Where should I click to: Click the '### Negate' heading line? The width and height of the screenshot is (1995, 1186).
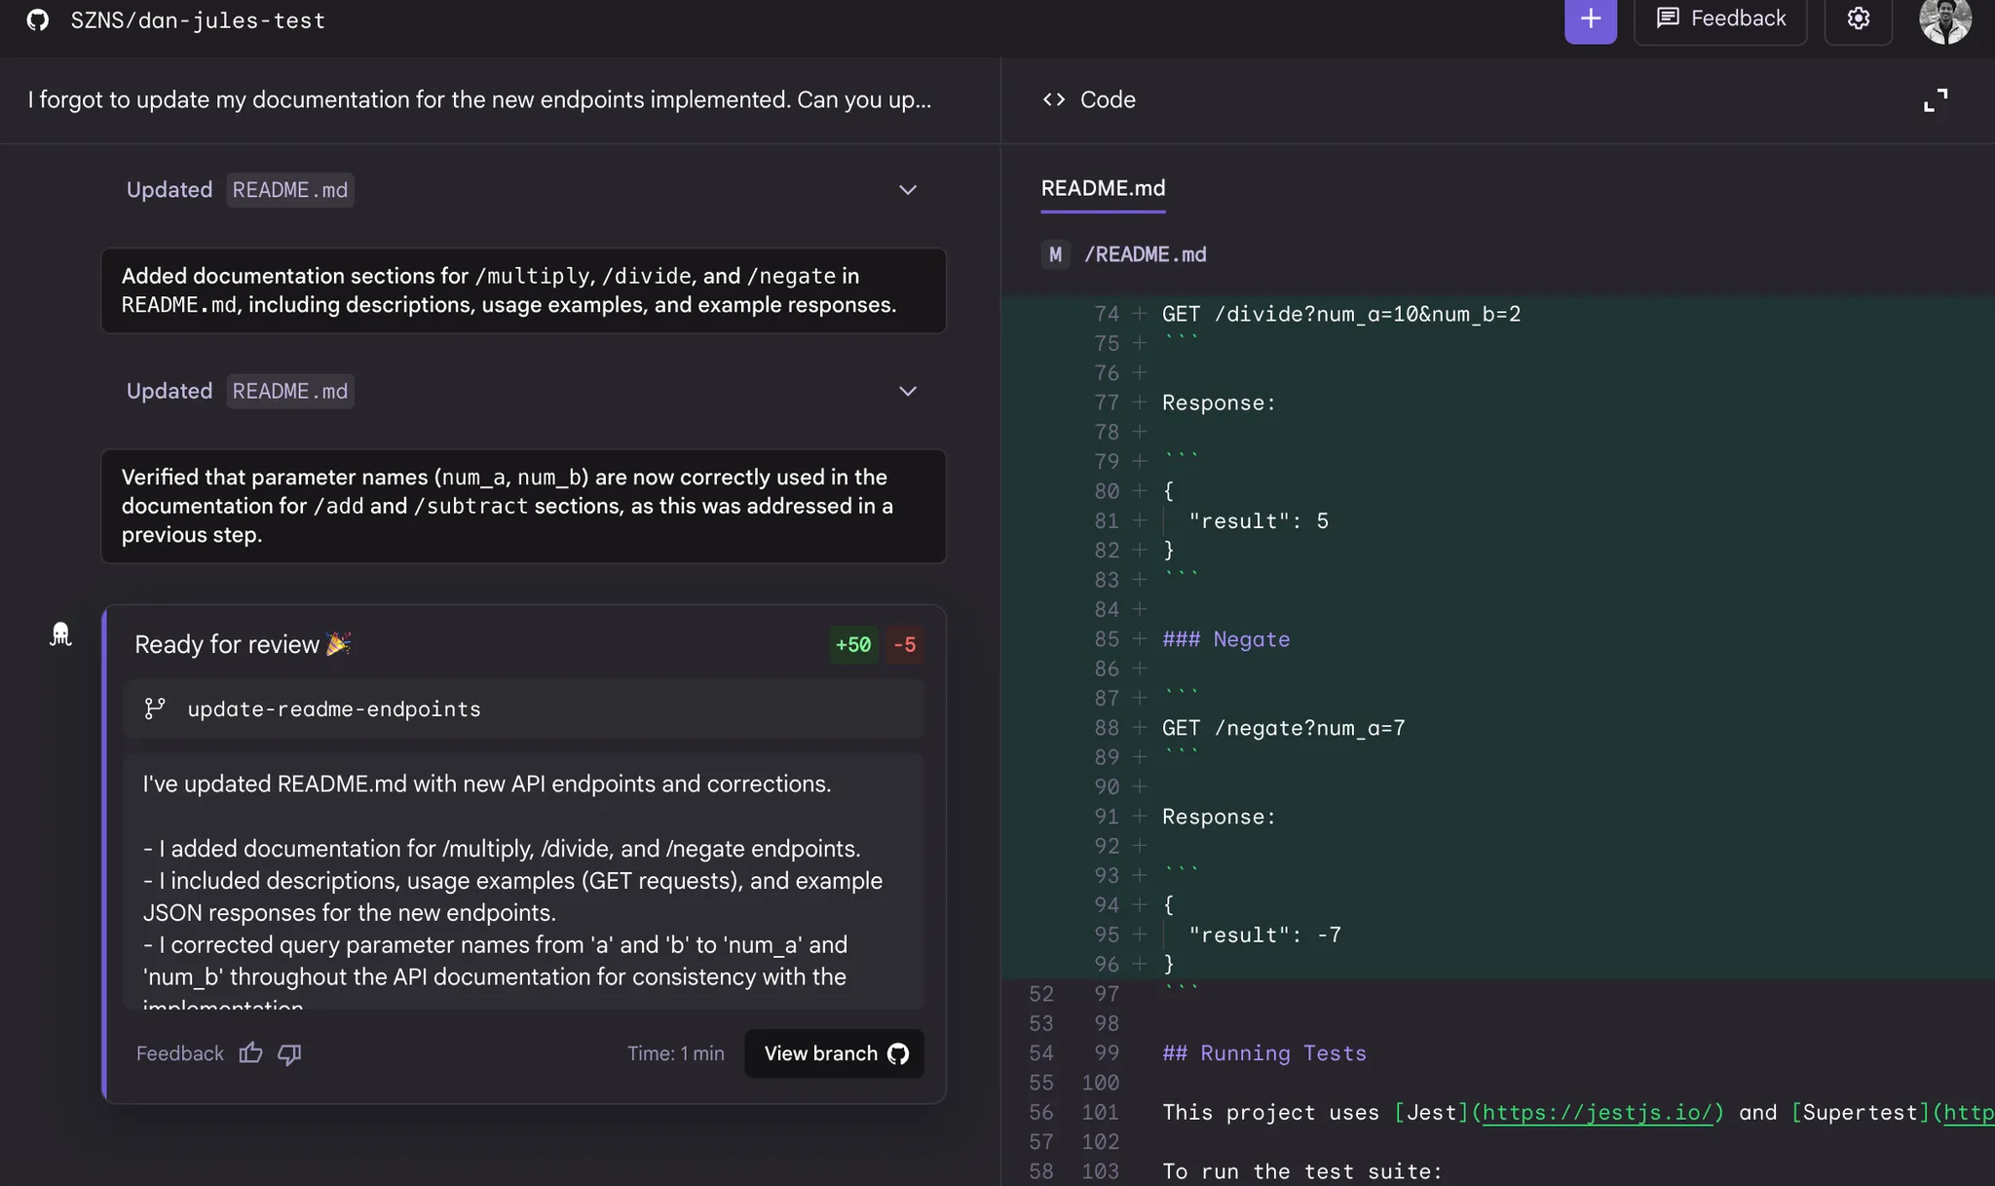pos(1225,639)
